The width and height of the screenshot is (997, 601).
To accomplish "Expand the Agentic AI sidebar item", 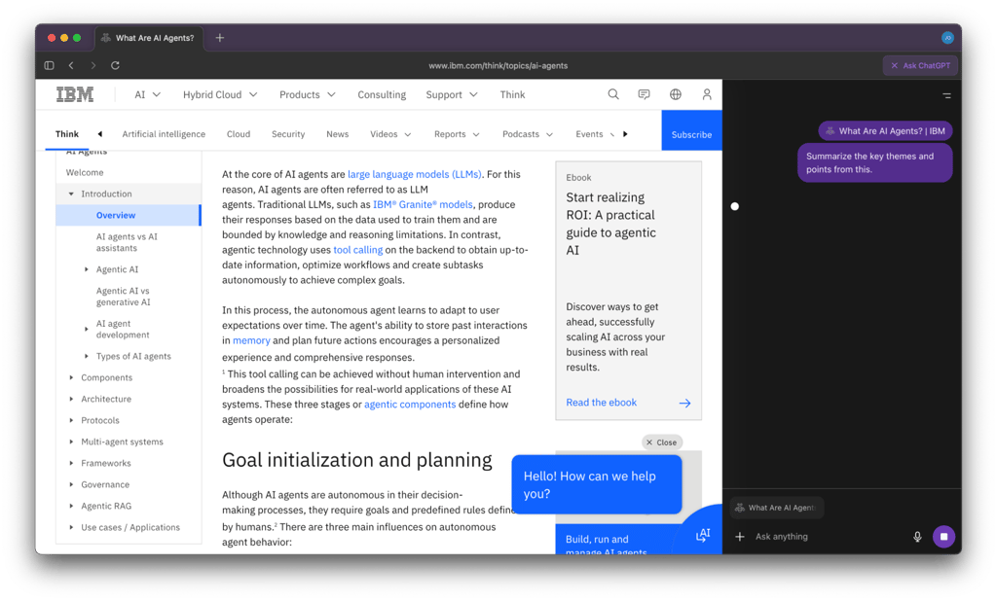I will point(87,269).
